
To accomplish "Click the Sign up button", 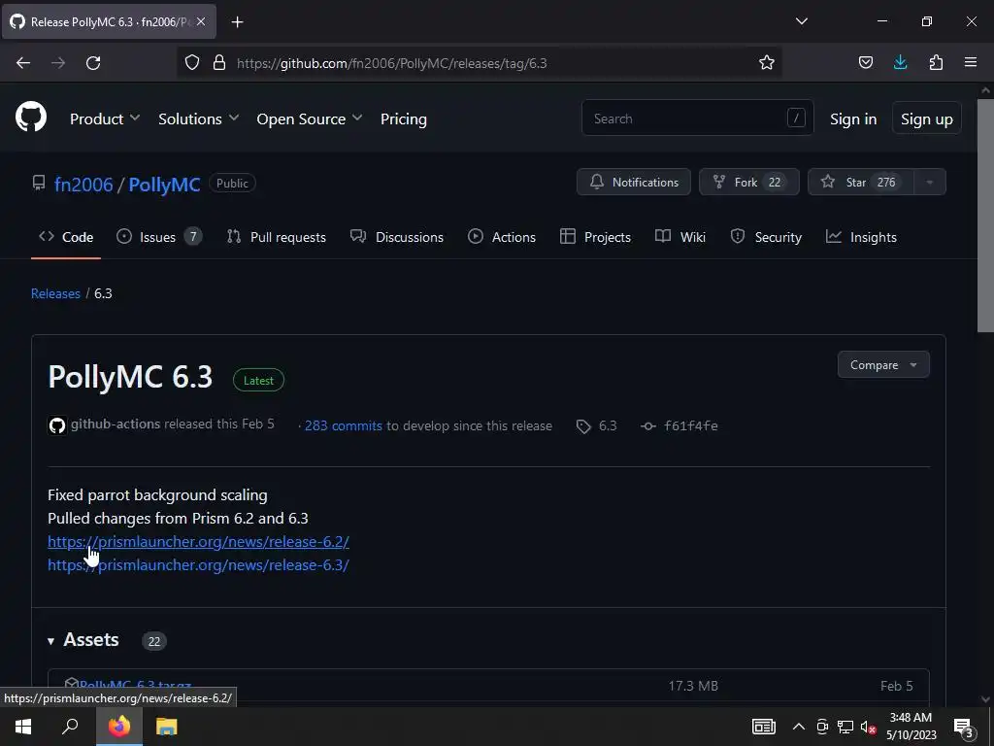I will (x=927, y=119).
